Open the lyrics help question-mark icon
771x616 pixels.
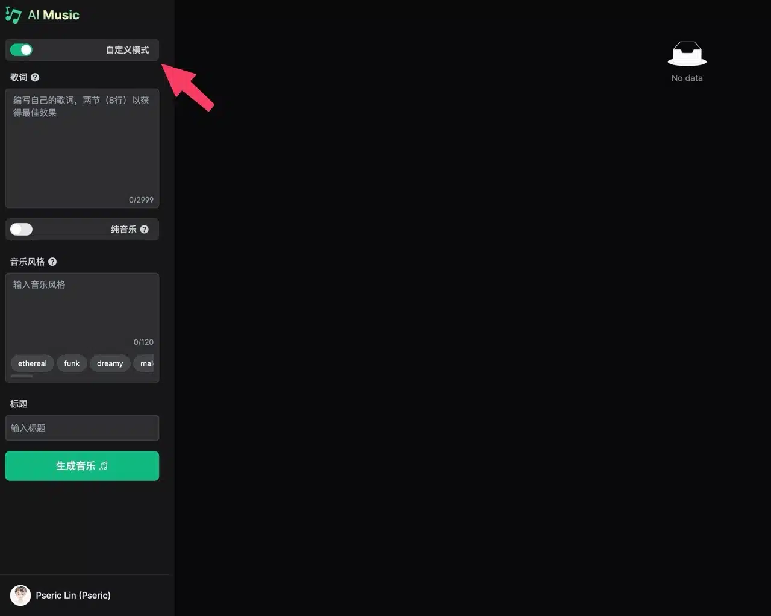35,77
